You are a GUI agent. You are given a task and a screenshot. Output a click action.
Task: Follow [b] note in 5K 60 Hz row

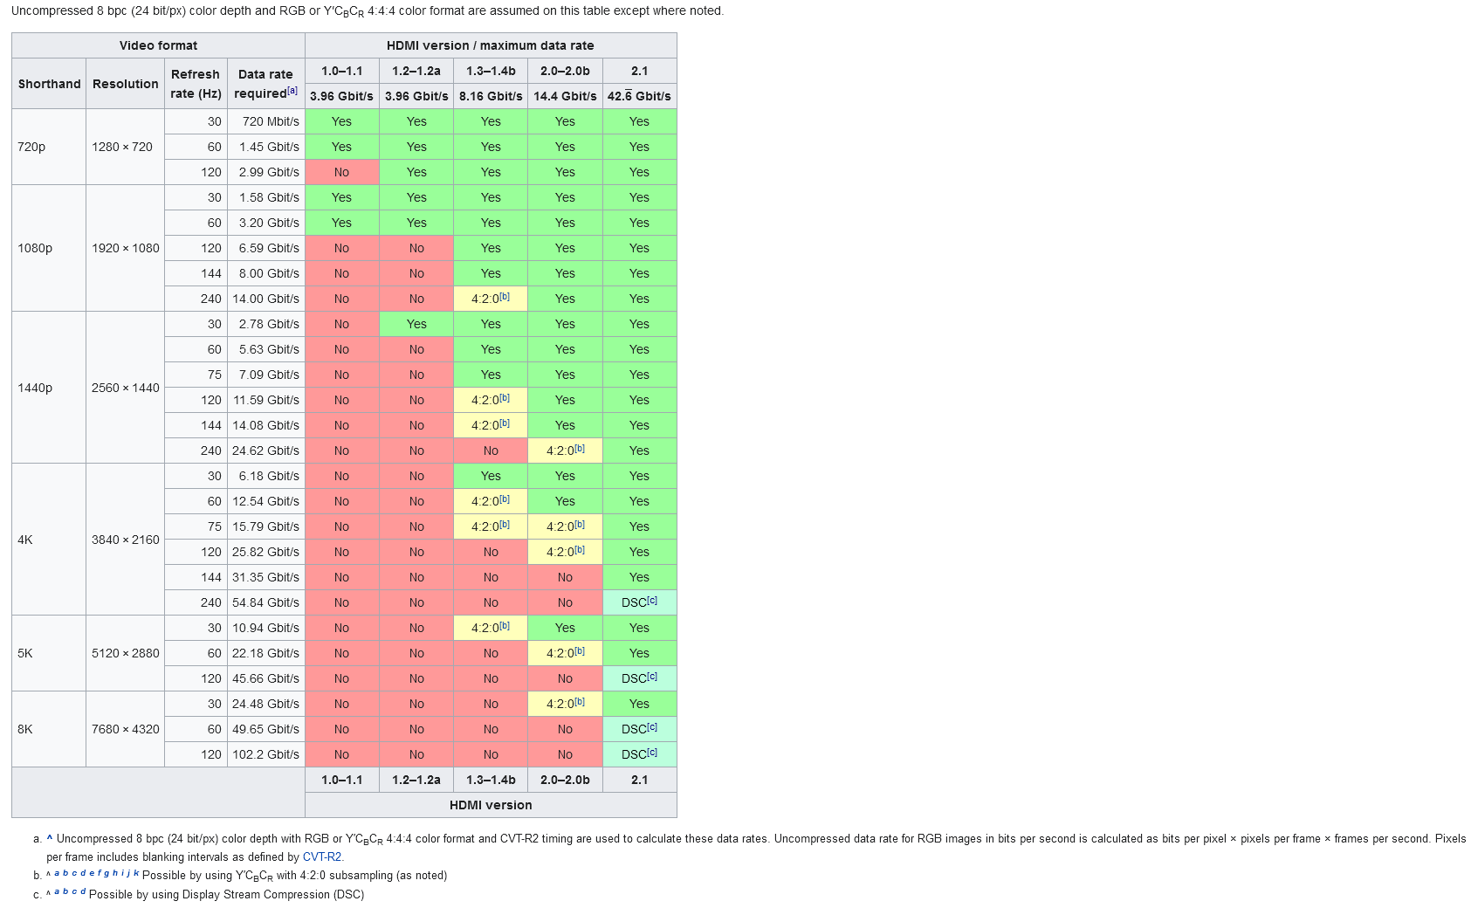click(x=580, y=651)
